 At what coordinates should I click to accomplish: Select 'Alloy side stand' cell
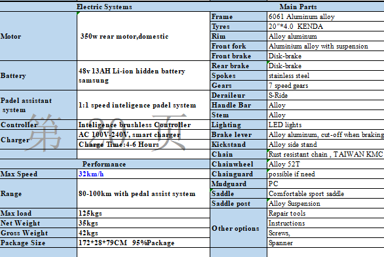(x=326, y=144)
